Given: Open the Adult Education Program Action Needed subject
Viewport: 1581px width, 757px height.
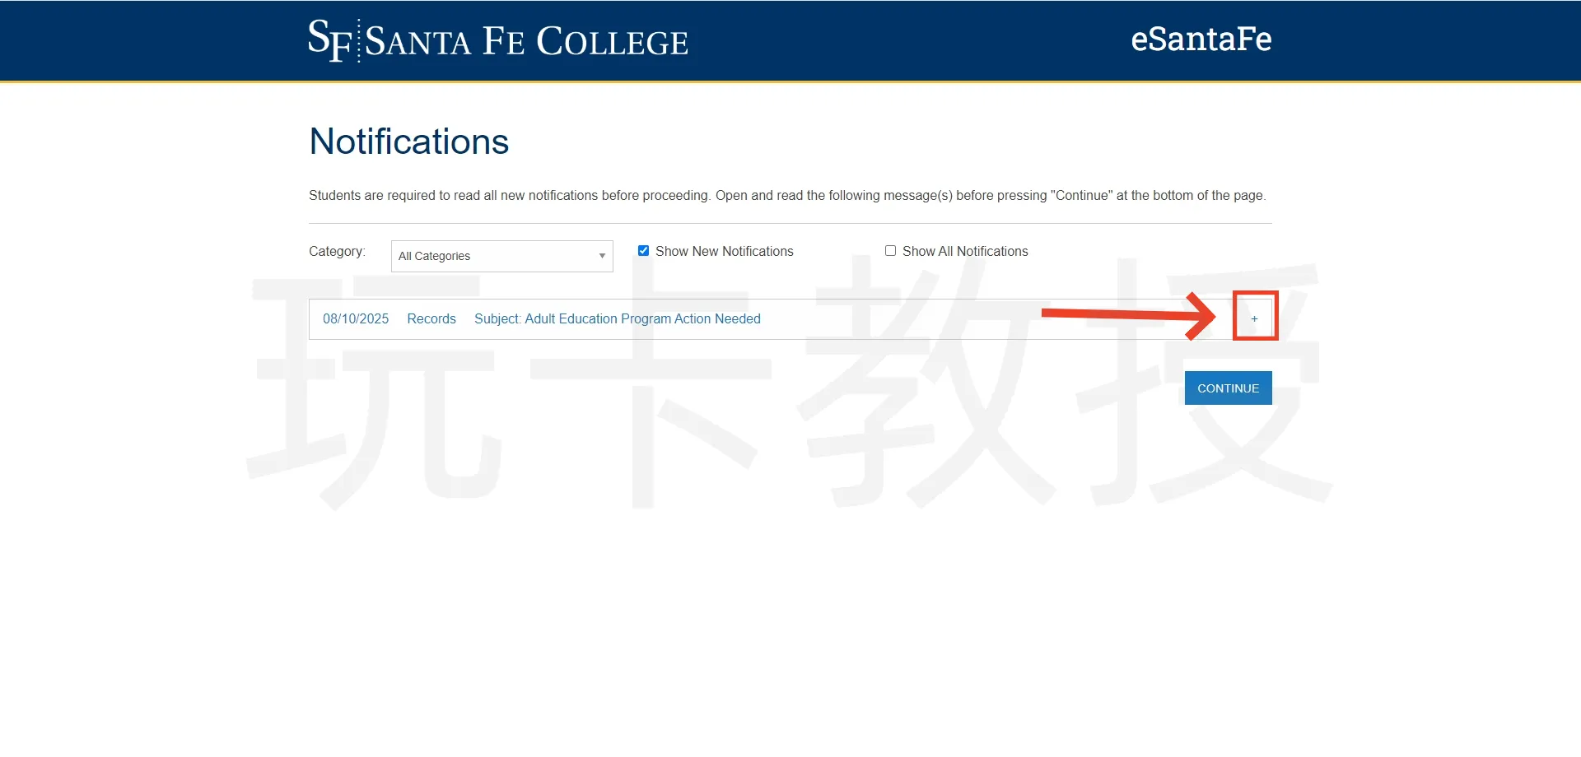Looking at the screenshot, I should (618, 318).
